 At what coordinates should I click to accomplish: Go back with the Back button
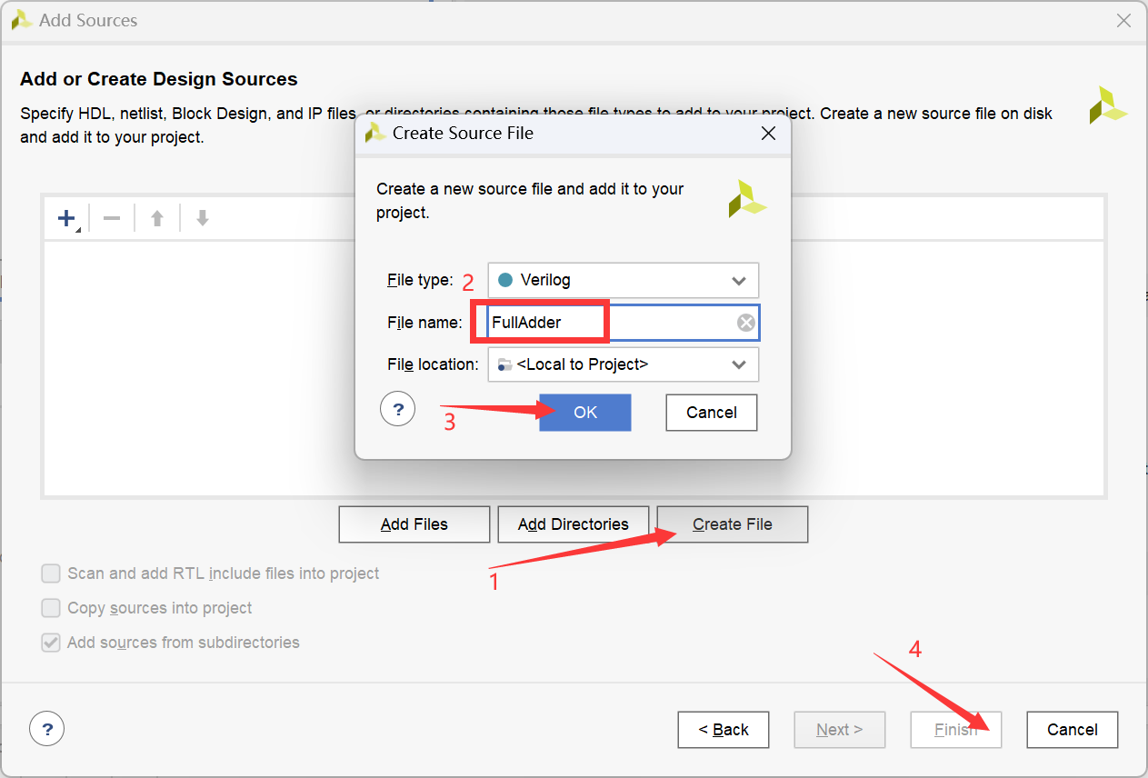click(x=723, y=730)
